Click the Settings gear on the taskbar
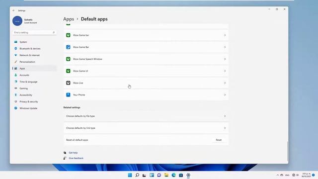Screen dimensions: 318x179 tap(188, 175)
